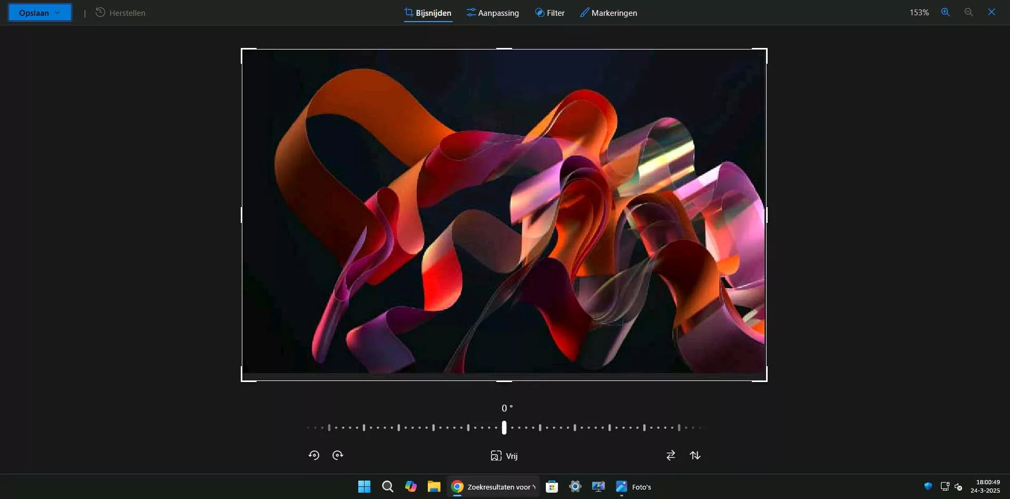
Task: Click the Foto's taskbar button
Action: point(634,486)
